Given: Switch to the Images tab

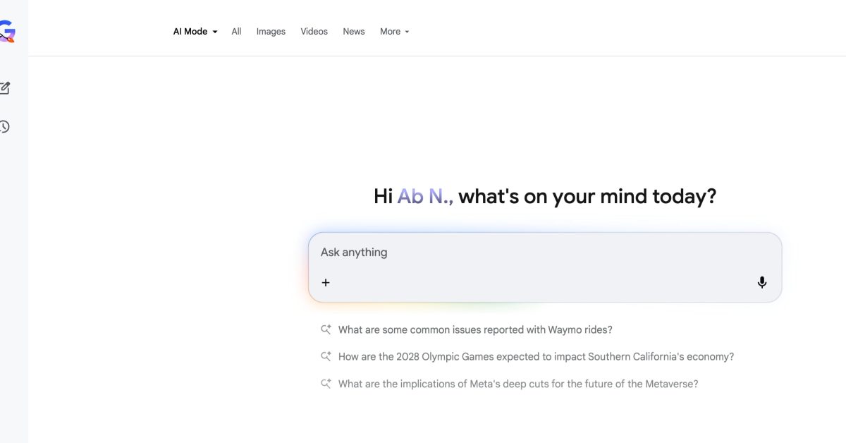Looking at the screenshot, I should tap(271, 31).
